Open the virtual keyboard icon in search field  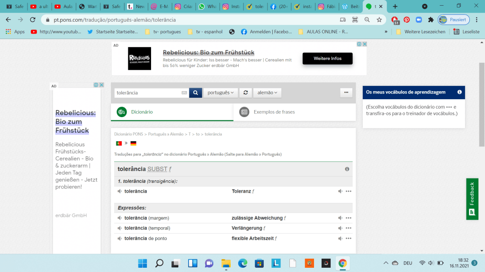(184, 93)
